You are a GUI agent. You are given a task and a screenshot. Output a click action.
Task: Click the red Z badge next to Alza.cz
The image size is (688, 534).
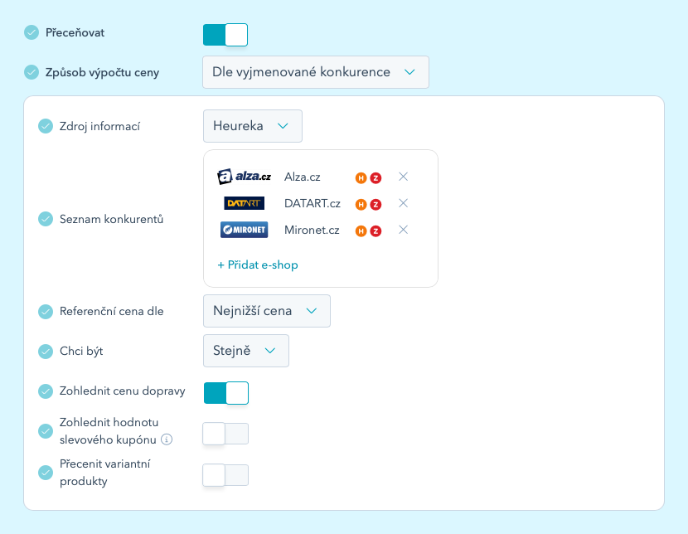(x=375, y=177)
